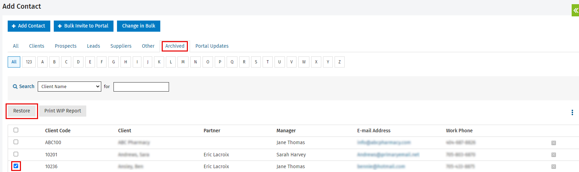Filter contacts by letter E
The width and height of the screenshot is (579, 172).
coord(90,62)
